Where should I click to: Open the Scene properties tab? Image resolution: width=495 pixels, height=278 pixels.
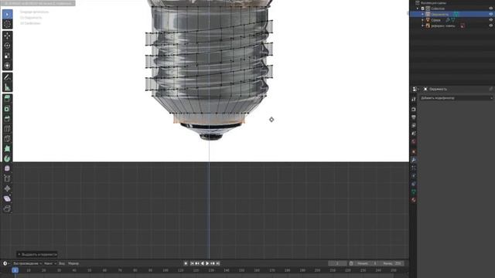pyautogui.click(x=414, y=134)
